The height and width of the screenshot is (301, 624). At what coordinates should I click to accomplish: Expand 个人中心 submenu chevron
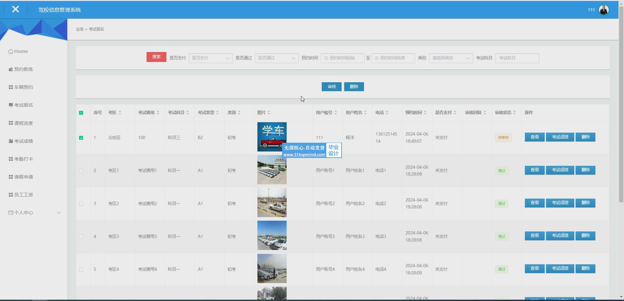click(x=59, y=213)
